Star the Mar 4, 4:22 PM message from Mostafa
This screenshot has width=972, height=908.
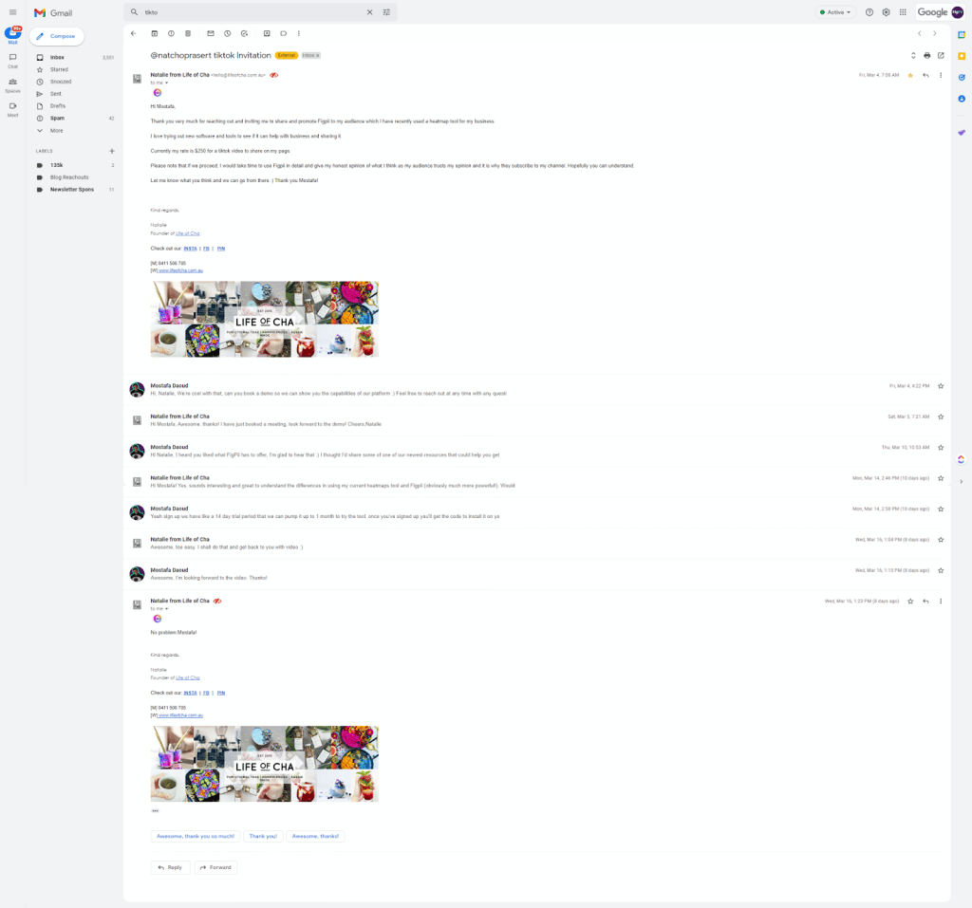[941, 386]
